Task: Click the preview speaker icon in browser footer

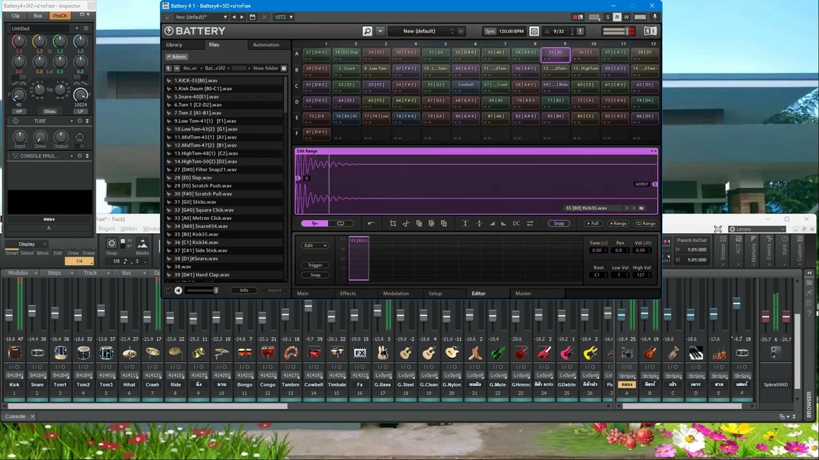Action: pos(178,291)
